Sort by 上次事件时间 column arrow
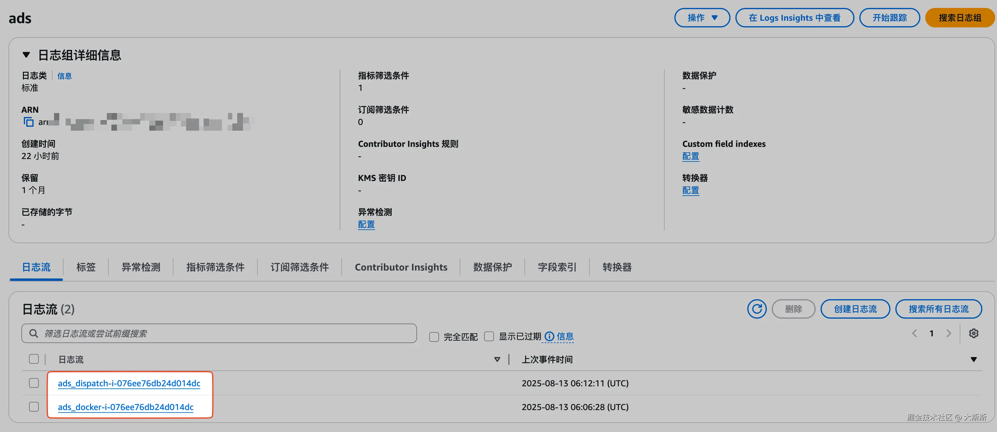997x432 pixels. [x=973, y=359]
